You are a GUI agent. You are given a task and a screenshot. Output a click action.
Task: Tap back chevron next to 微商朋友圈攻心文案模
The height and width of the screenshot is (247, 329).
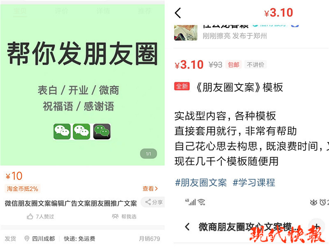187,227
